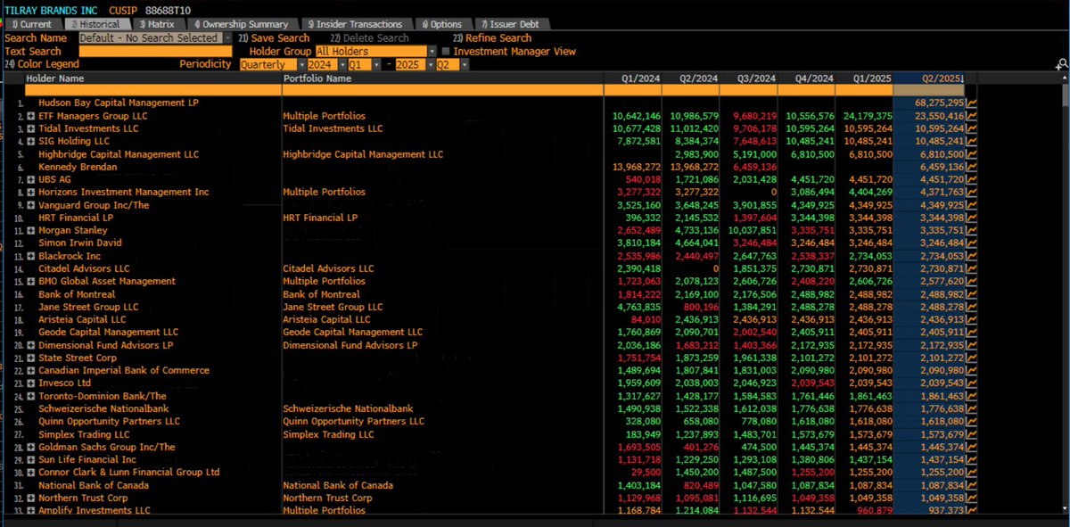This screenshot has height=527, width=1070.
Task: Click chart icon in Simon Irwin David row
Action: pyautogui.click(x=972, y=243)
